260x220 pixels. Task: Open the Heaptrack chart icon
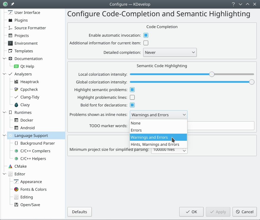coord(16,82)
